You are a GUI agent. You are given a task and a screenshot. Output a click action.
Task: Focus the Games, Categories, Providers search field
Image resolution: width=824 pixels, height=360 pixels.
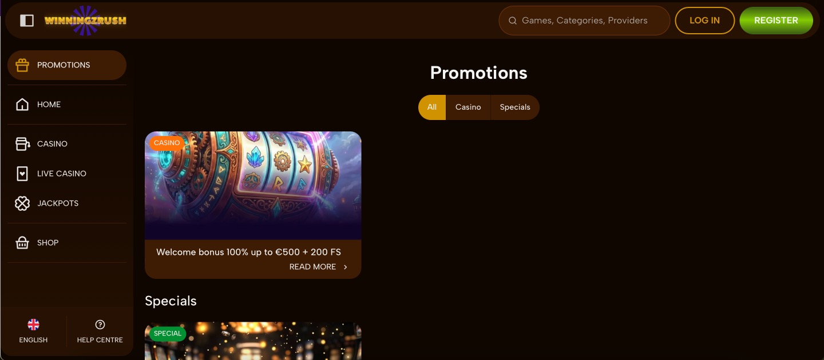pos(584,21)
